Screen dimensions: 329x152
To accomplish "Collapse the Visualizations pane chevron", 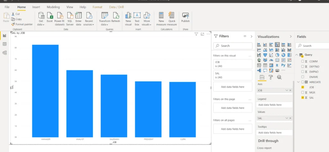I will coord(290,36).
